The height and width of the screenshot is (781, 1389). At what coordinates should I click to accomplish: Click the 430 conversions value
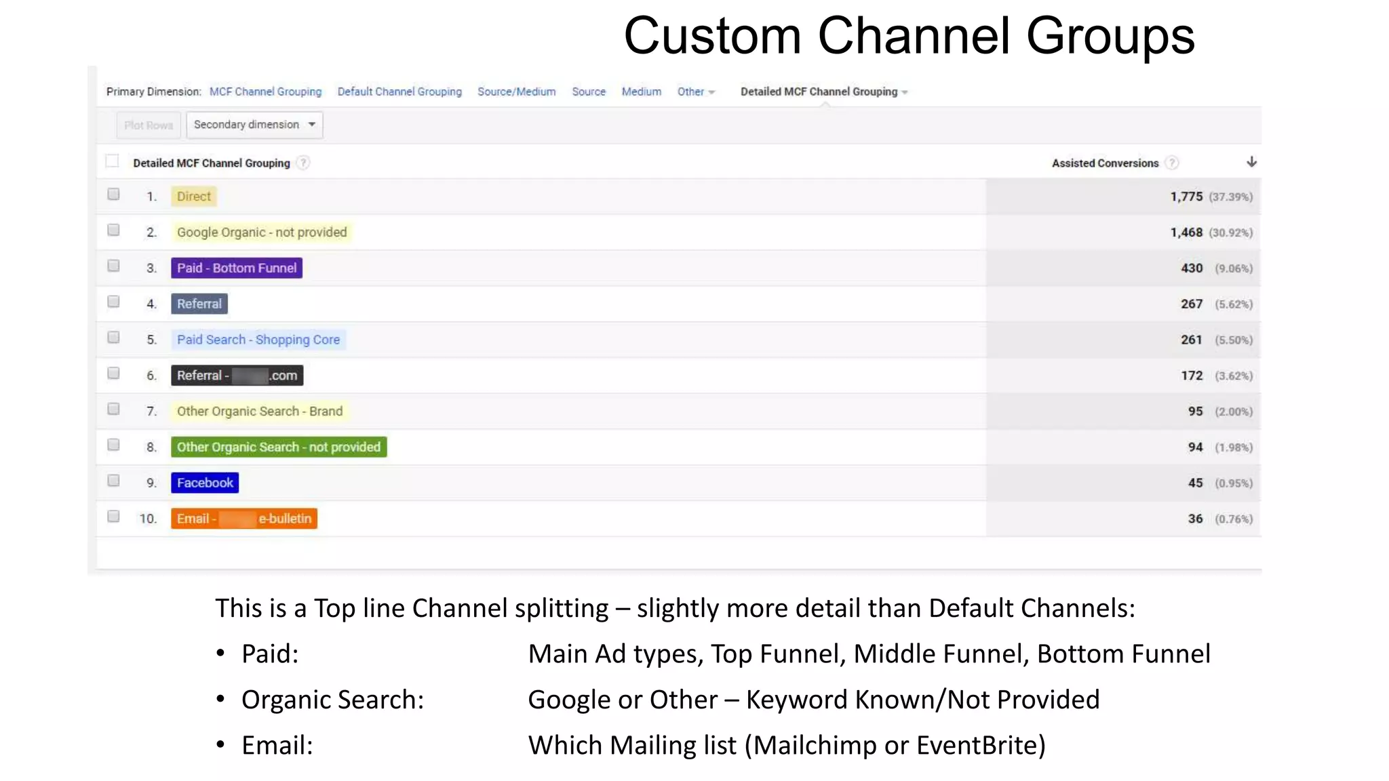tap(1192, 268)
